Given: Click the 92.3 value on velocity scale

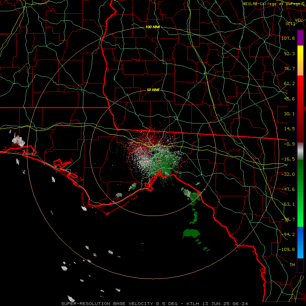Looking at the screenshot, I should coord(289,53).
